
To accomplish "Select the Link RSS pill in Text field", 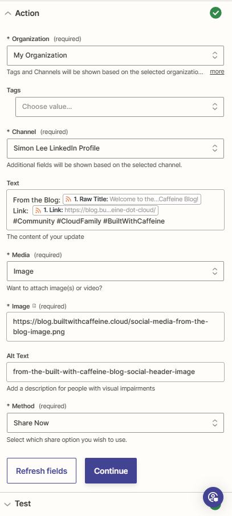I will coord(95,210).
